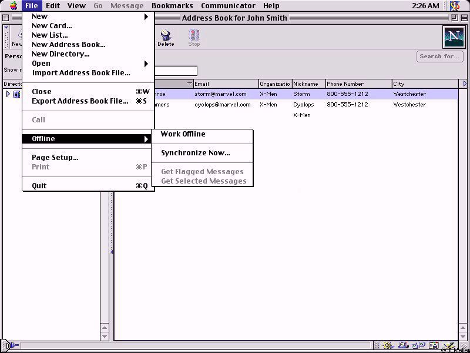Click the Apple menu icon
470x353 pixels.
pos(13,6)
